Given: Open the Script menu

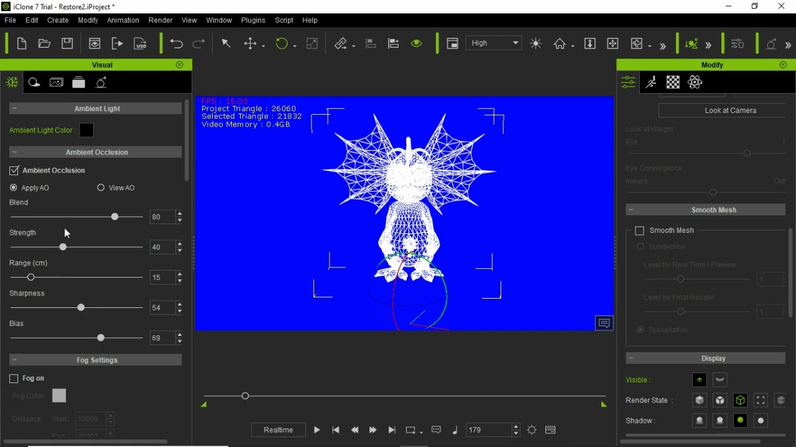Looking at the screenshot, I should click(x=284, y=20).
